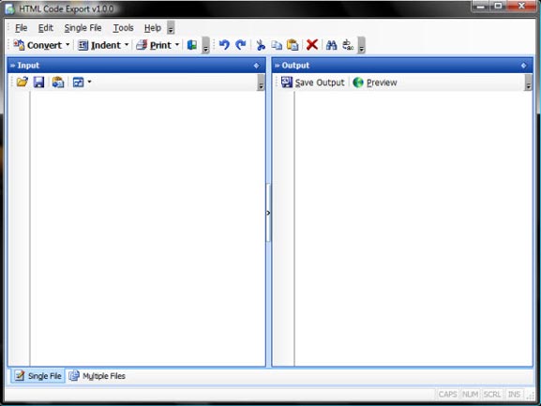Open the Convert dropdown arrow

[68, 45]
